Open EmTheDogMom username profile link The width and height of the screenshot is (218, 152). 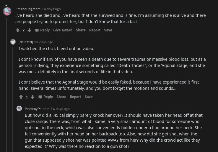28,9
